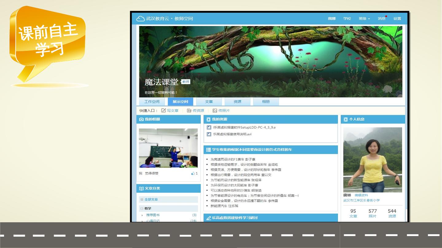The width and height of the screenshot is (442, 248).
Task: Switch to the 工作空间 tab
Action: [152, 102]
